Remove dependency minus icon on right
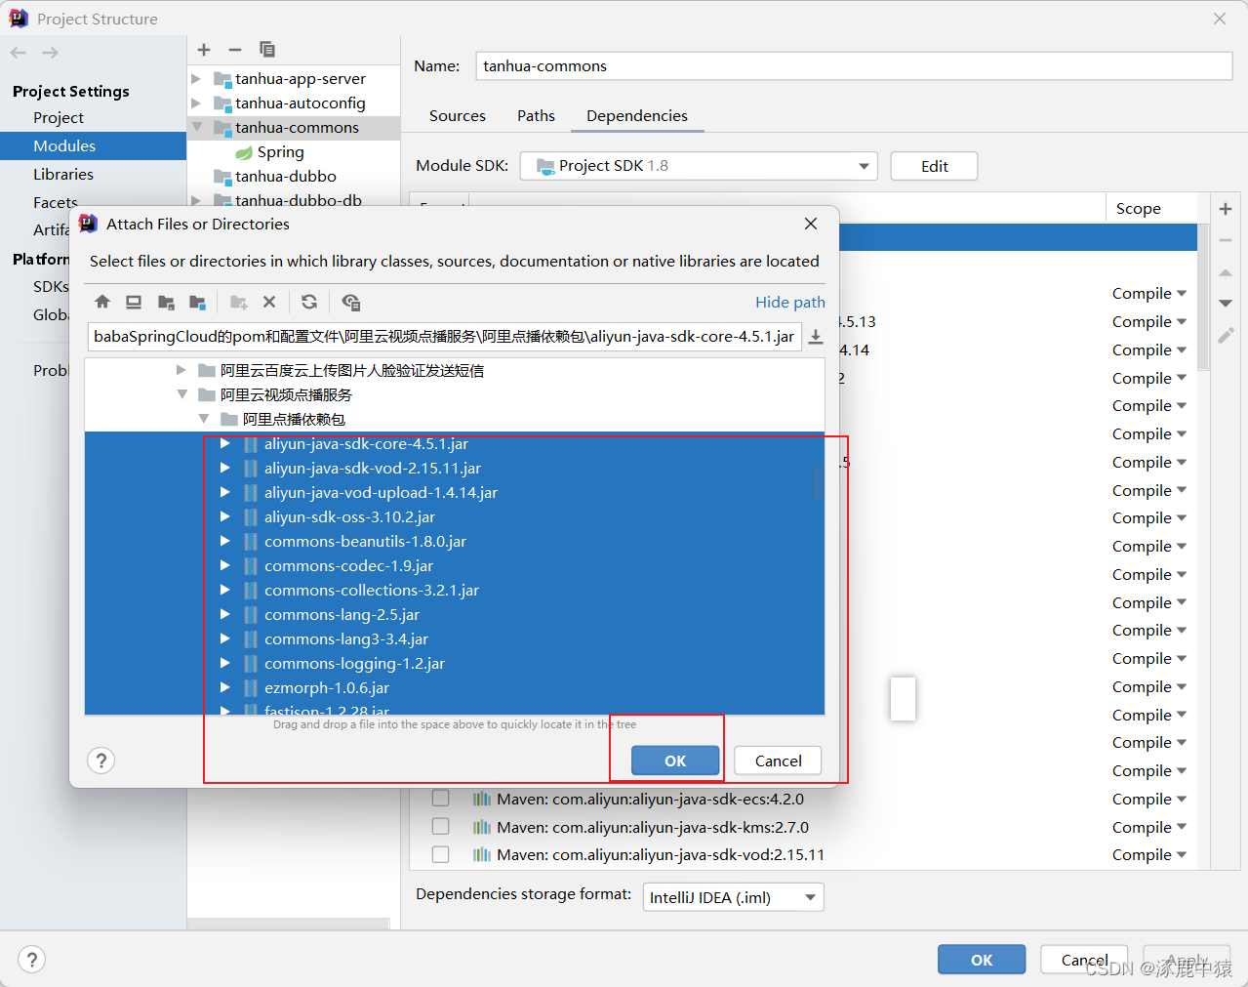1248x987 pixels. coord(1226,240)
